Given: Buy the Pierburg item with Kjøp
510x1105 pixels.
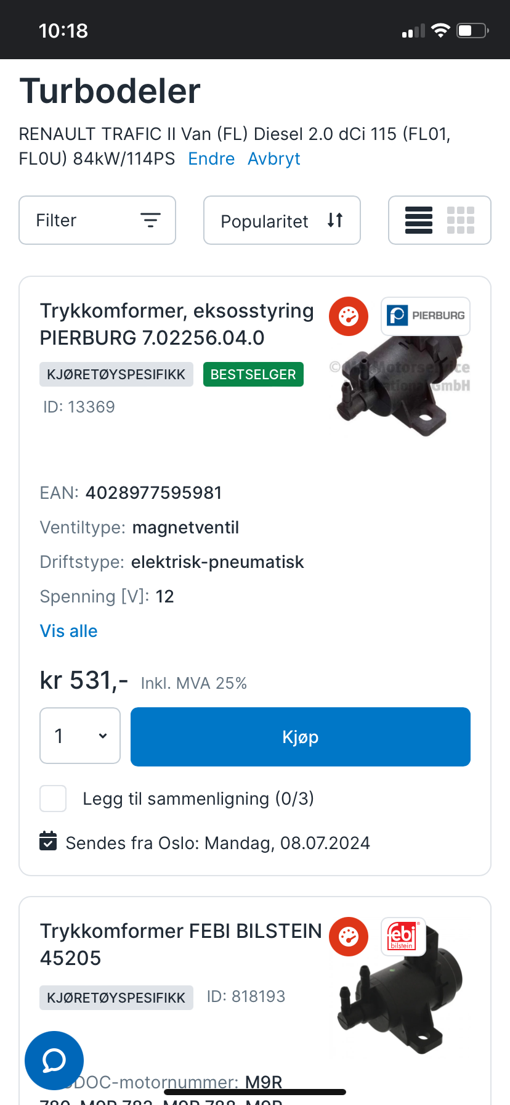Looking at the screenshot, I should tap(301, 737).
